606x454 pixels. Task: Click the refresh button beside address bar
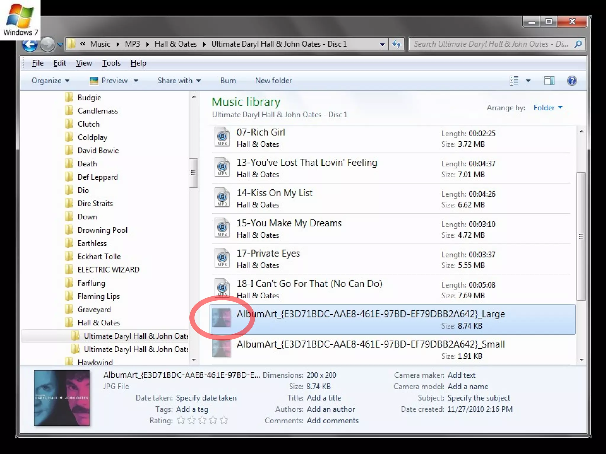coord(397,44)
